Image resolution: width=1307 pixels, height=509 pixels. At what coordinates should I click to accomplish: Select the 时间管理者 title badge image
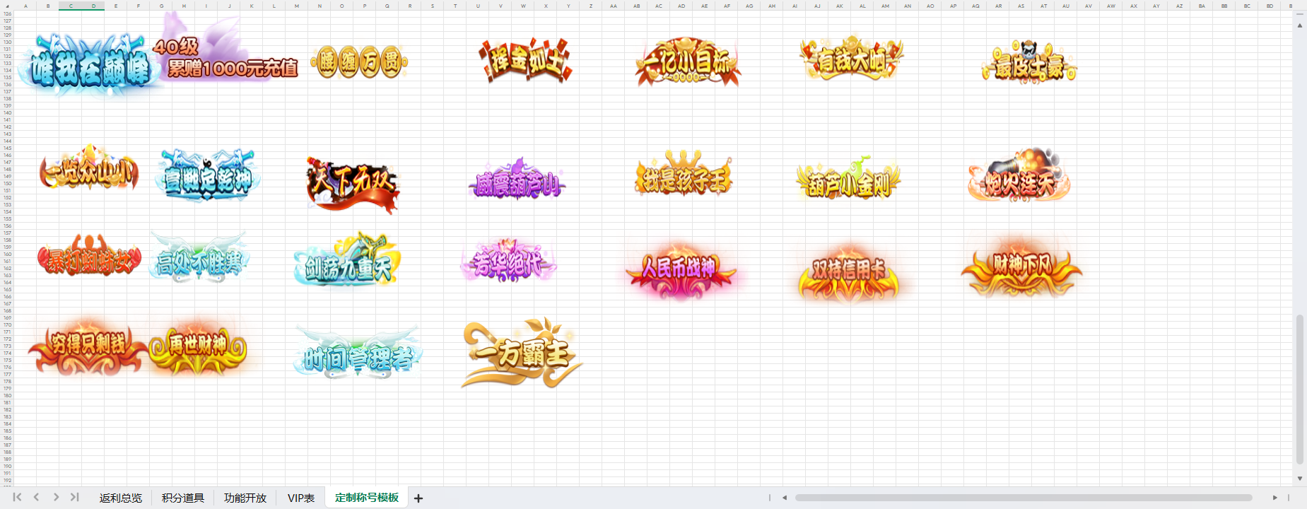(x=358, y=354)
